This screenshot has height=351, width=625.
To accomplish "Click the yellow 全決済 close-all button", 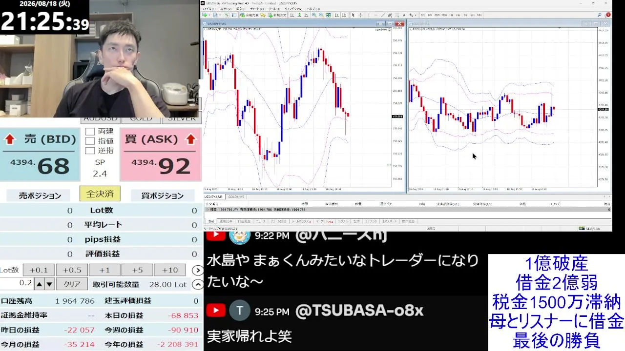I will tap(100, 194).
